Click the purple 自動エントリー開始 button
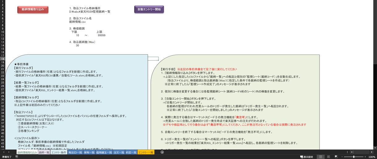This screenshot has width=377, height=159. coord(149,9)
